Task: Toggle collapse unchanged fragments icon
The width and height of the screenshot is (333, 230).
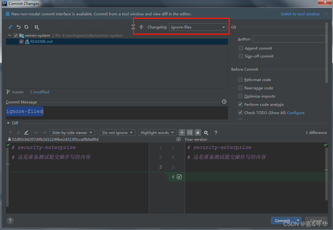Action: tap(182, 132)
